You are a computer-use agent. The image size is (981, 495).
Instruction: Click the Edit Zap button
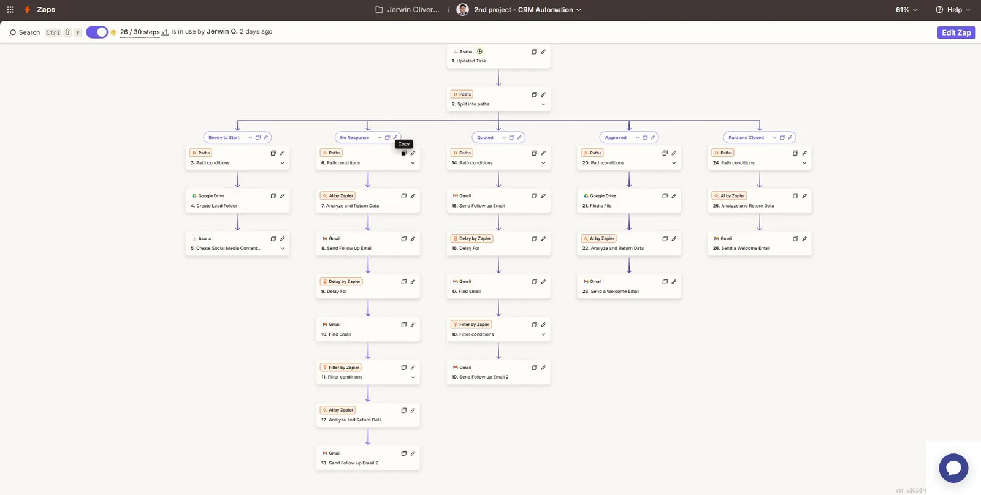pyautogui.click(x=956, y=32)
